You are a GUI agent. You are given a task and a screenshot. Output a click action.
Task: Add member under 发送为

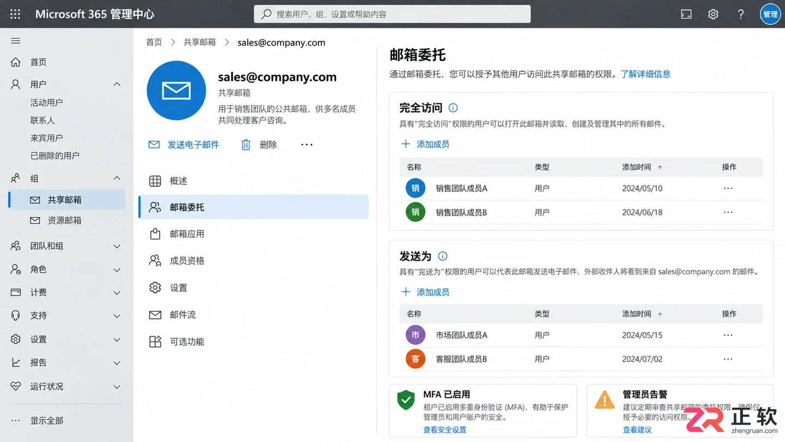coord(425,292)
